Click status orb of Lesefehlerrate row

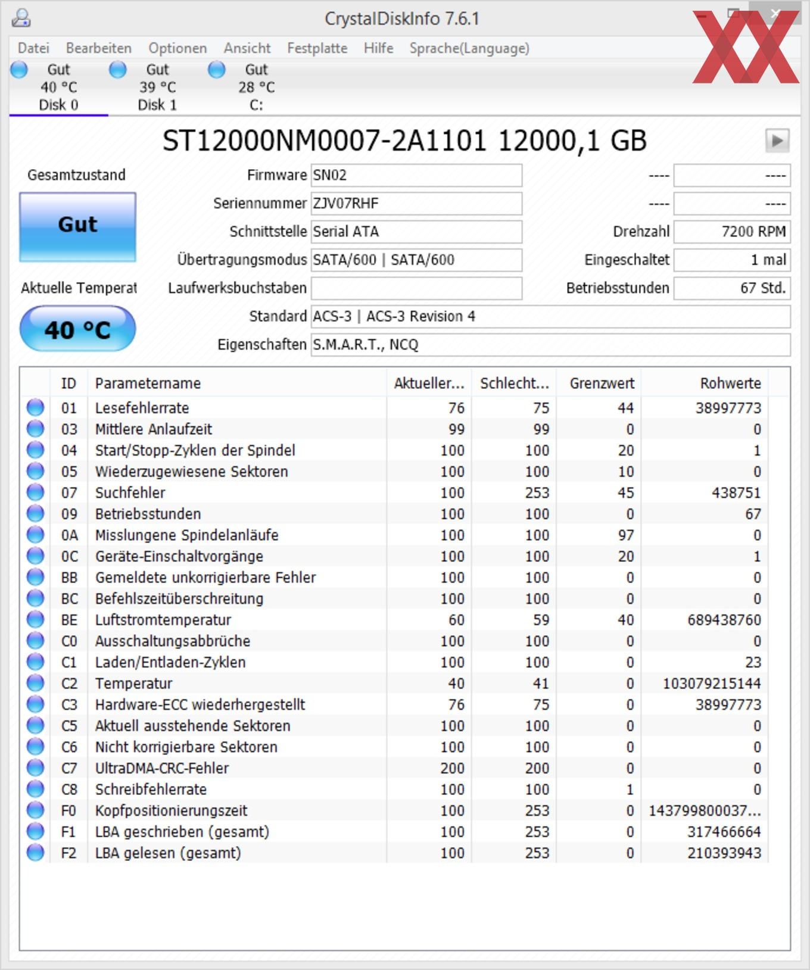(x=36, y=408)
